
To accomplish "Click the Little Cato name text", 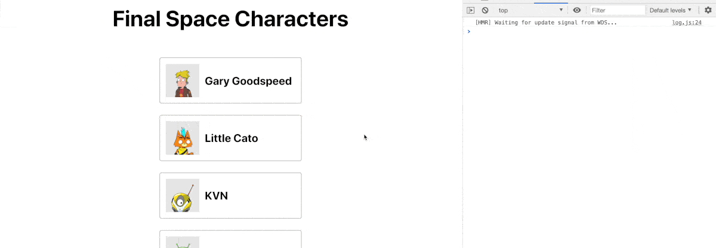I will [232, 138].
